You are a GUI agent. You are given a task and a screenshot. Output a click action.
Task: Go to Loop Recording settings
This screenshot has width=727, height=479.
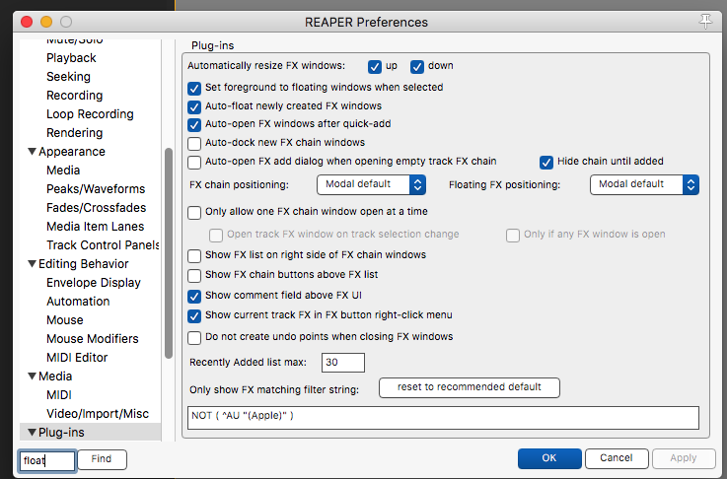point(89,114)
